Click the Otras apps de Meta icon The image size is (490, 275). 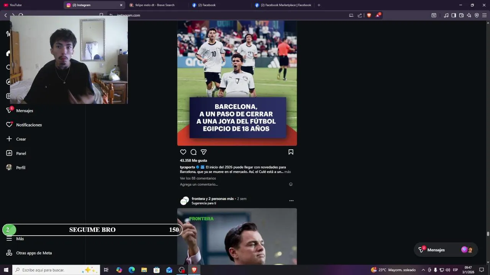tap(9, 253)
